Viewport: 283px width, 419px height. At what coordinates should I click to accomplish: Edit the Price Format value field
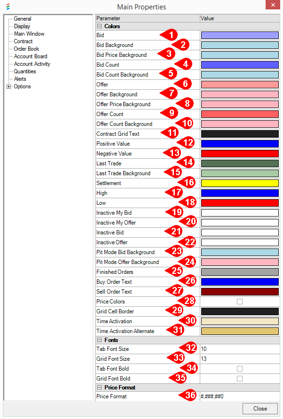tap(240, 396)
